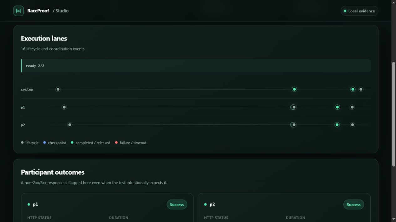This screenshot has width=396, height=222.
Task: Click the non-2xx/3xx response description text
Action: 94,183
